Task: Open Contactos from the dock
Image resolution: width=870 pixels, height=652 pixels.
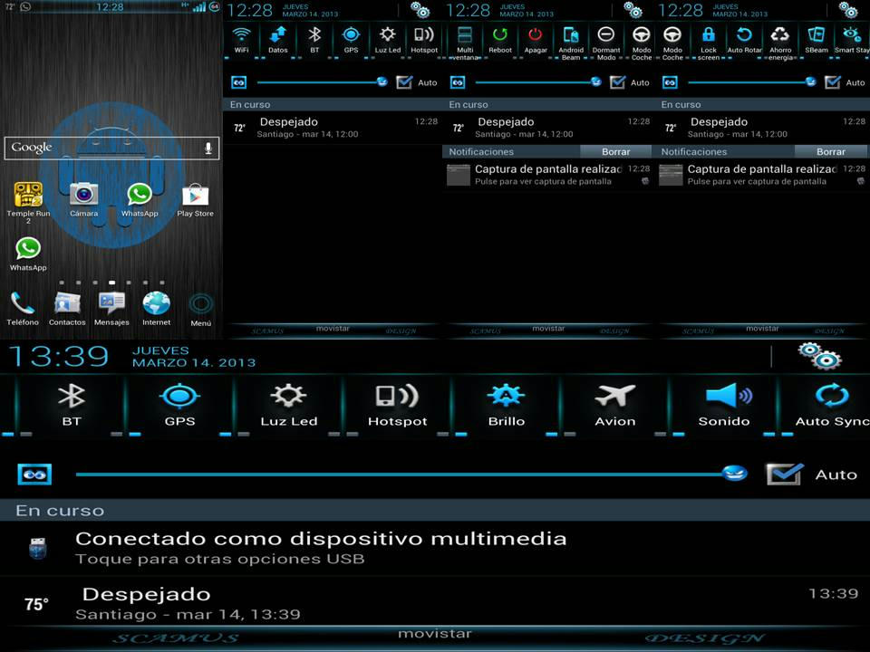Action: tap(67, 305)
